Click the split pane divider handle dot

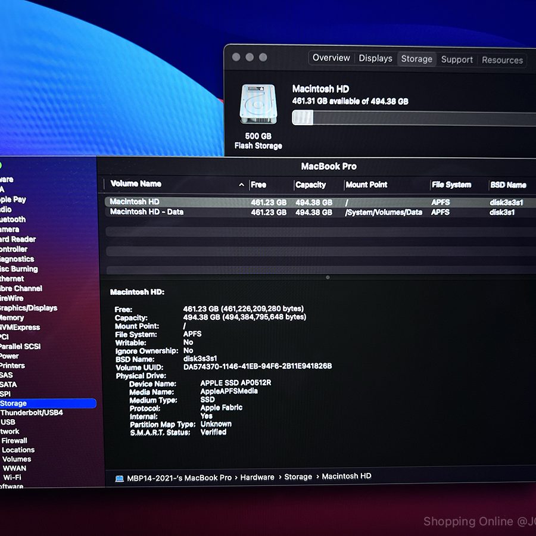tap(328, 277)
